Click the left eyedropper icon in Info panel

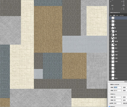(x=111, y=1)
